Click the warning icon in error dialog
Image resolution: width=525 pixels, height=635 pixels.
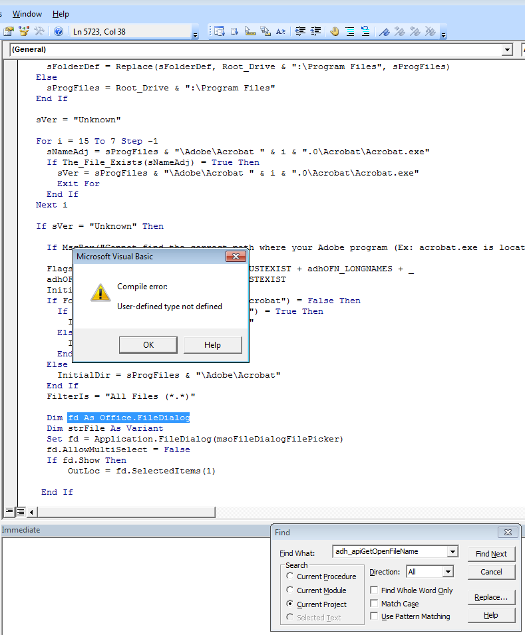pyautogui.click(x=100, y=293)
